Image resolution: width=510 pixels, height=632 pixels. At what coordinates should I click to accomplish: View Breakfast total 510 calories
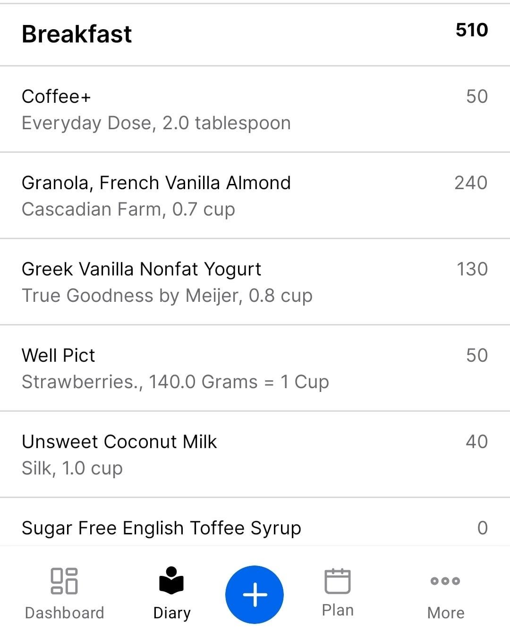[472, 30]
